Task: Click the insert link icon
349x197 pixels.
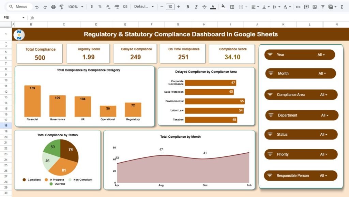Action: (298, 7)
